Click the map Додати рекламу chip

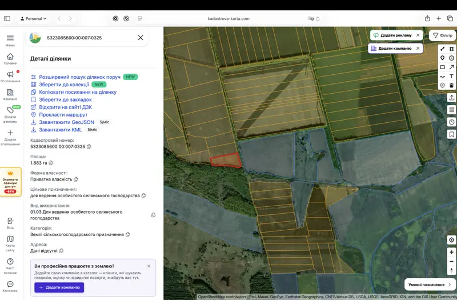(394, 35)
